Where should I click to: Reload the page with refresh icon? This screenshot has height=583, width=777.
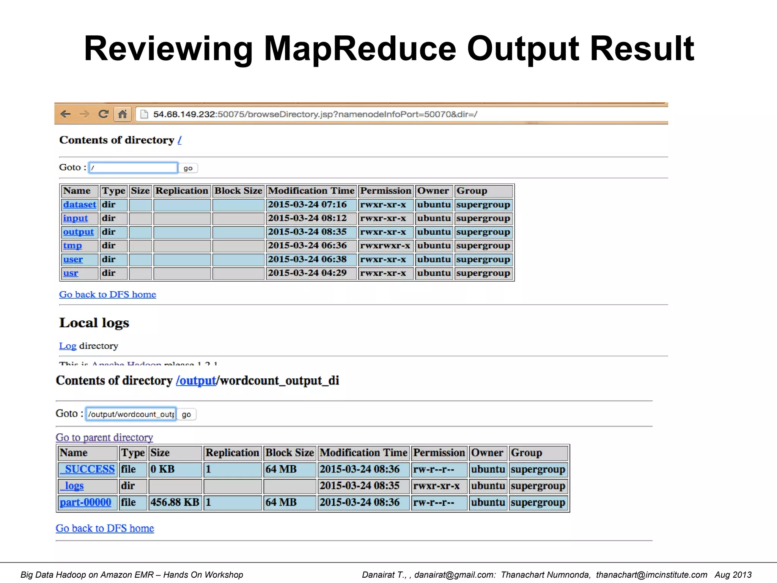[103, 114]
